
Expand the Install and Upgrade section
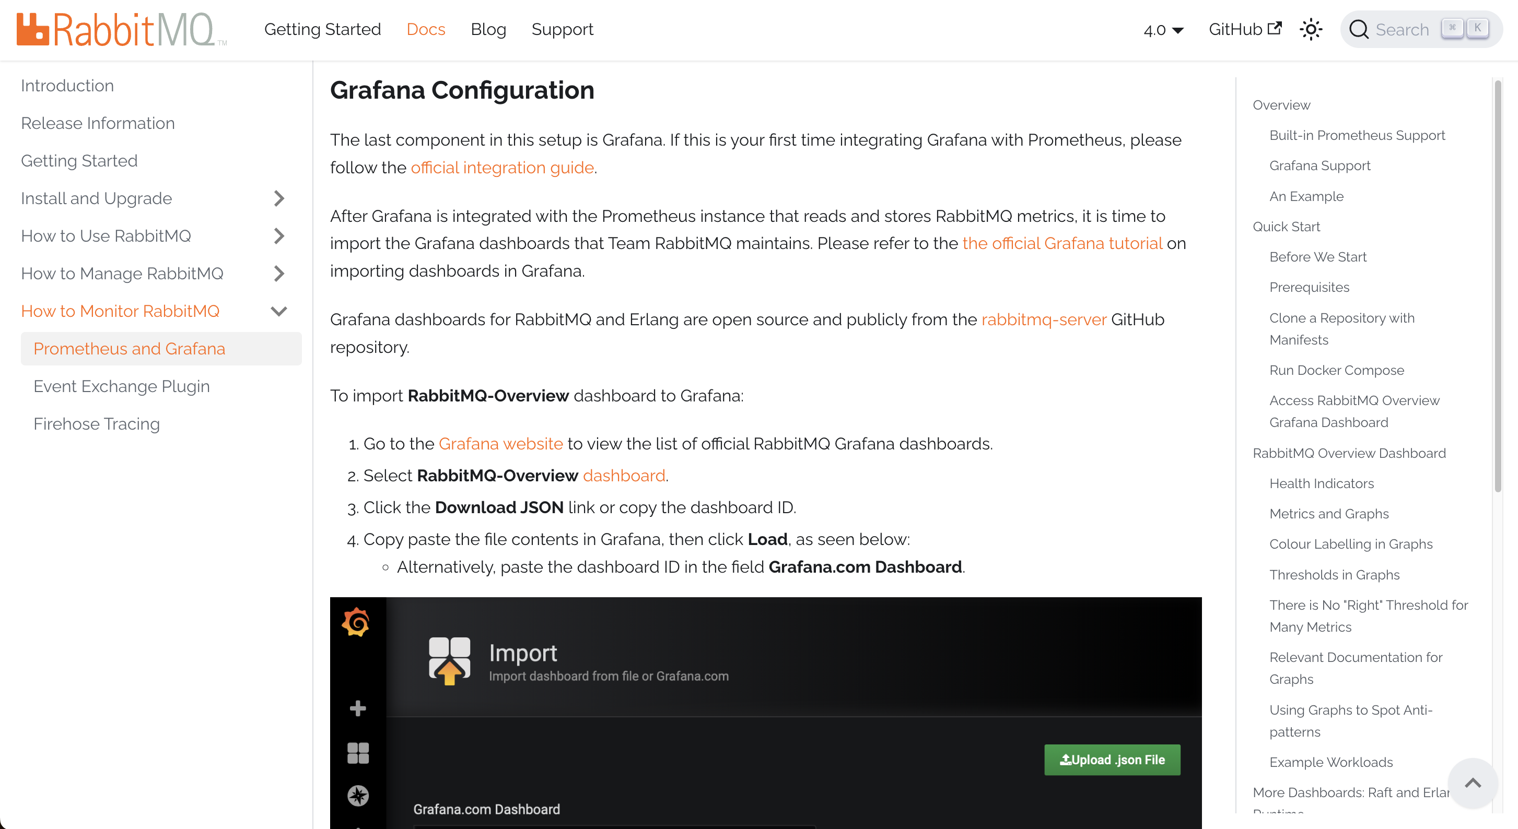click(x=279, y=198)
